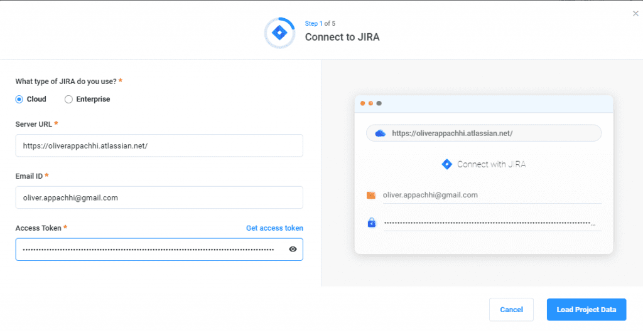Click the Step 1 of 5 indicator
This screenshot has height=331, width=643.
[321, 24]
